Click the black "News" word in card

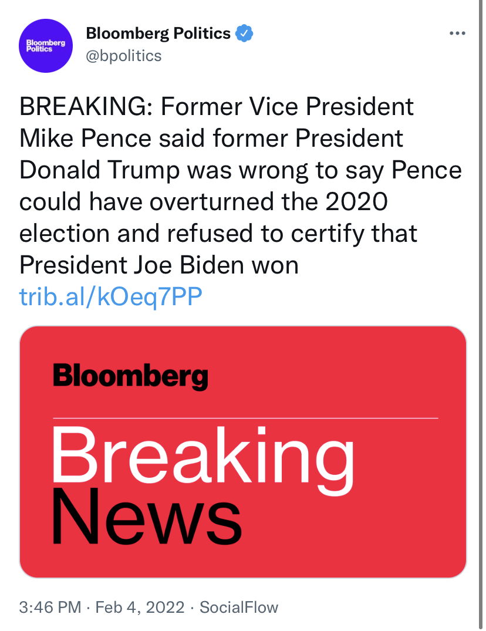tap(147, 516)
